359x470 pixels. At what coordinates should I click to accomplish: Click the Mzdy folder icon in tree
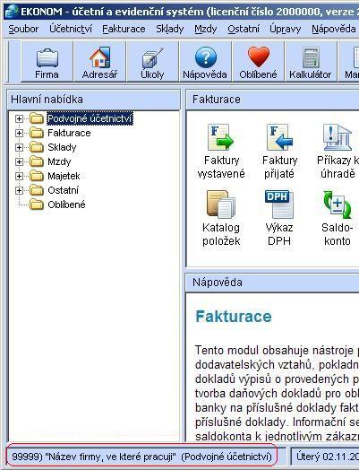(x=37, y=161)
